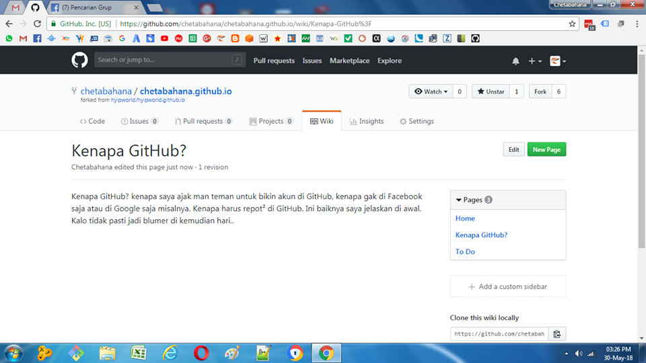The width and height of the screenshot is (646, 363).
Task: Open the Facebook bookmark icon
Action: point(37,38)
